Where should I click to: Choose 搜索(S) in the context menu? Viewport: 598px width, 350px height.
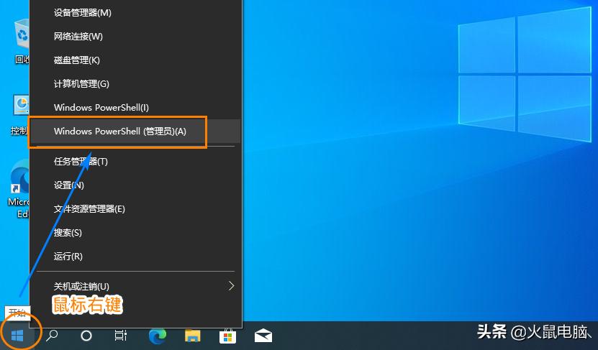tap(136, 232)
